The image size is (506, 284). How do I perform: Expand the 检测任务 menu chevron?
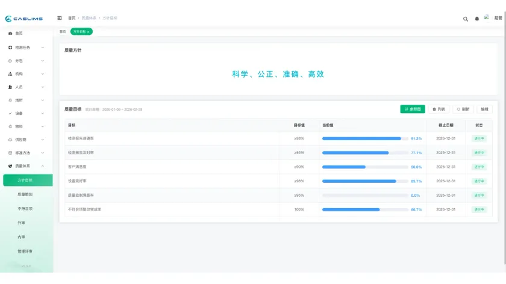[43, 48]
